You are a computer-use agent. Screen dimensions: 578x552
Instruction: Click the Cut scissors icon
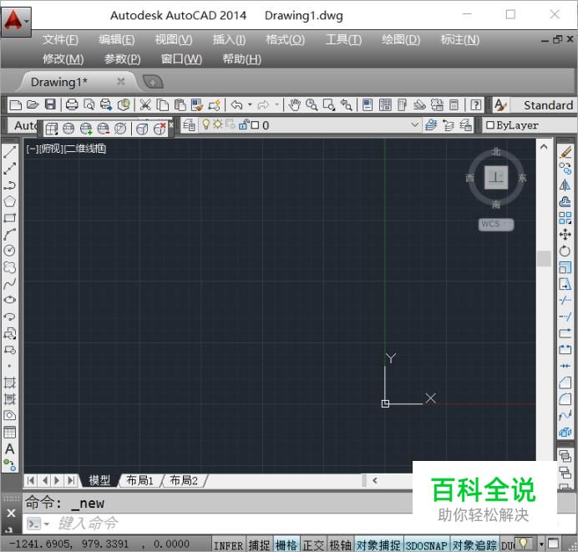coord(145,104)
